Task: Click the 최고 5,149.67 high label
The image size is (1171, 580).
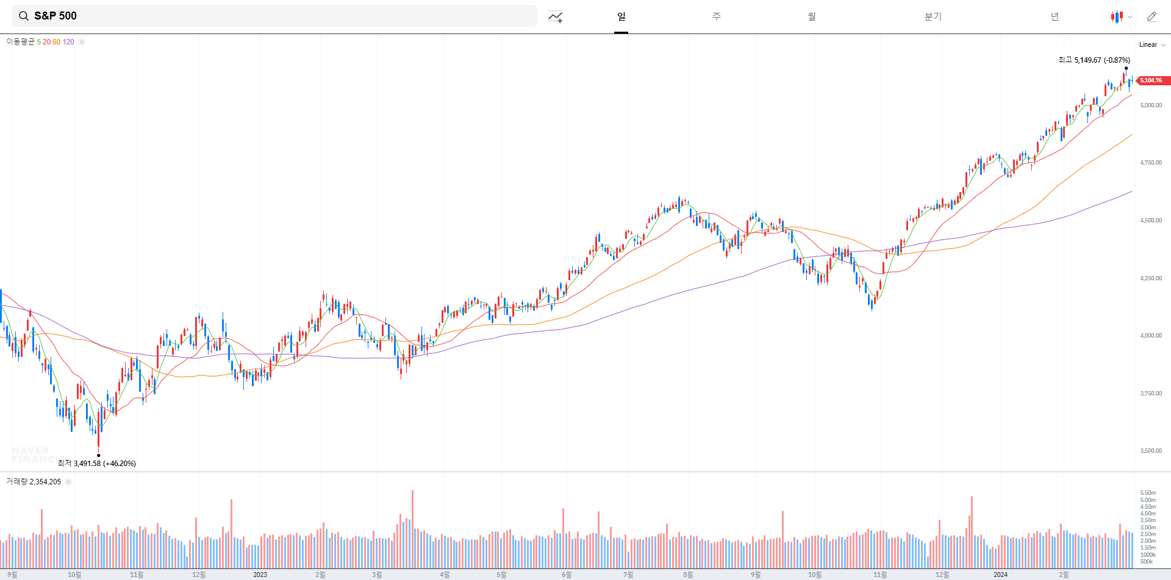Action: point(1094,60)
